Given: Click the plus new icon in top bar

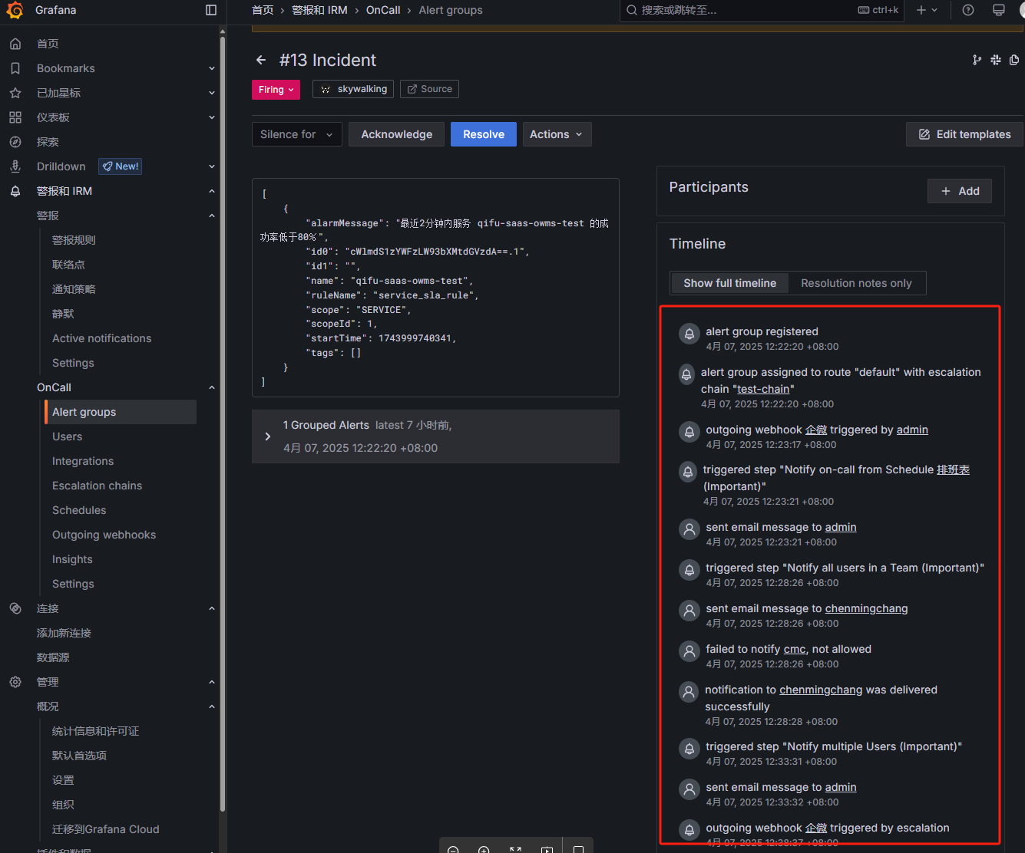Looking at the screenshot, I should tap(927, 10).
